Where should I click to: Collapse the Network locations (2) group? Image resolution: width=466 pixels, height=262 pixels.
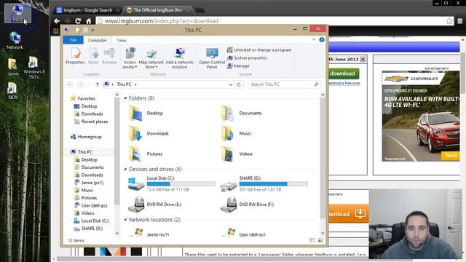tap(125, 220)
